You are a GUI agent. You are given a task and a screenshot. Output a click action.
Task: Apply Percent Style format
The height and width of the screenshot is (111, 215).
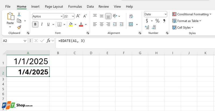pos(157,21)
